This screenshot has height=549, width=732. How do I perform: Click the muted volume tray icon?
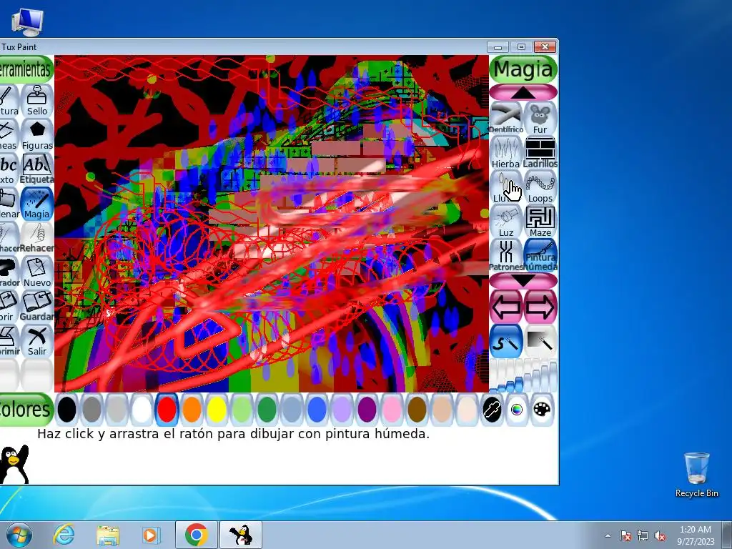click(660, 535)
